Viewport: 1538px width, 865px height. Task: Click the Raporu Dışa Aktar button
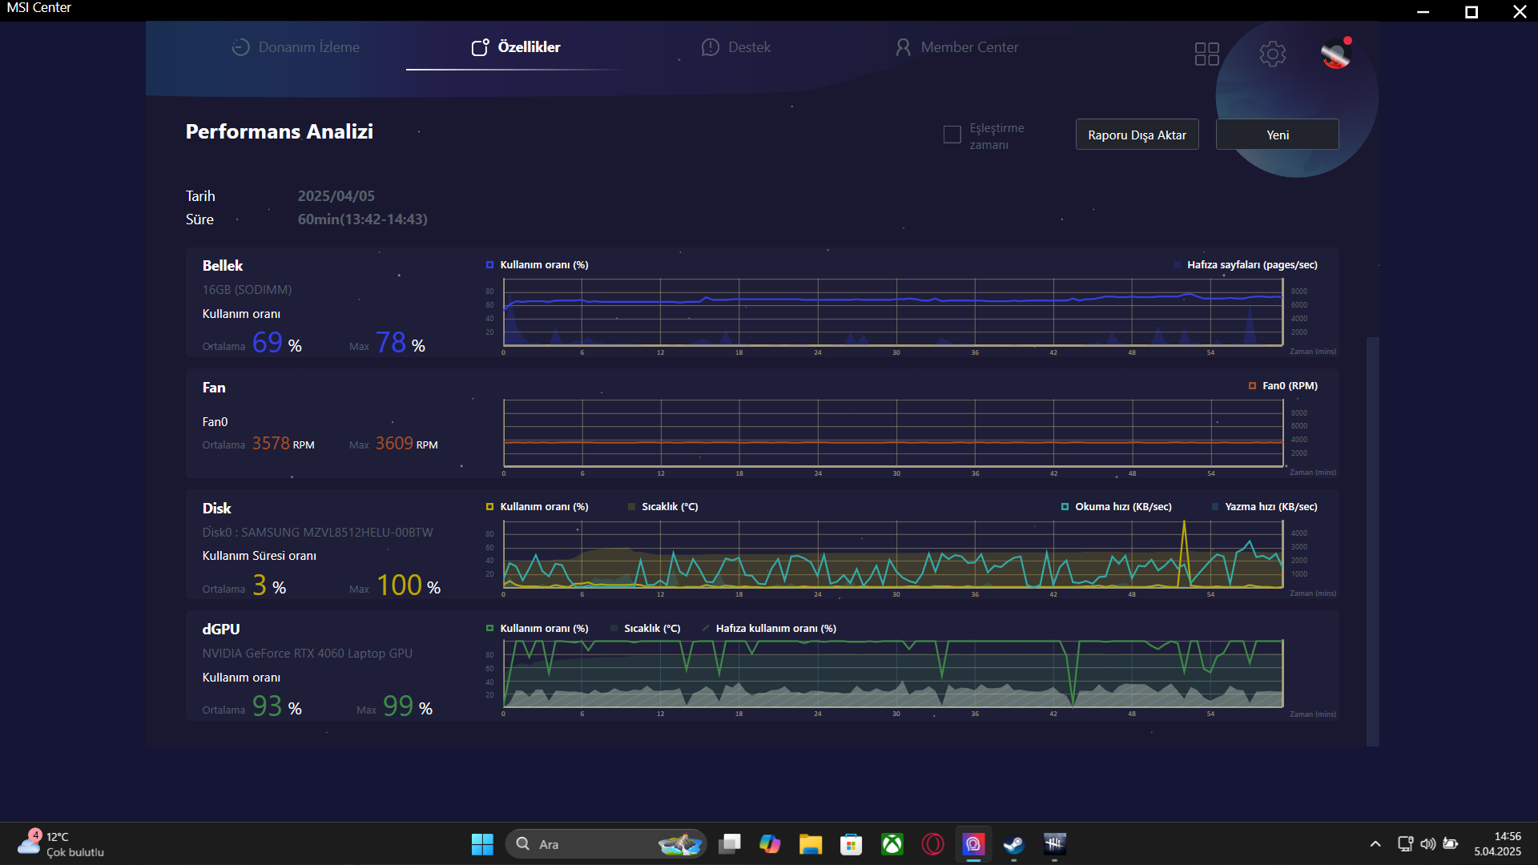[x=1137, y=135]
